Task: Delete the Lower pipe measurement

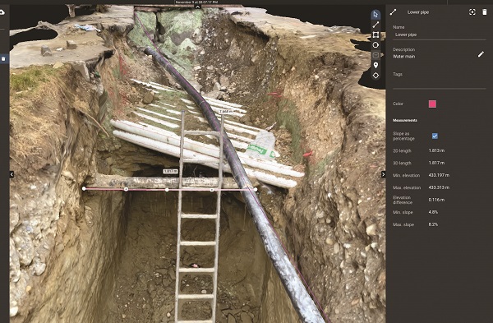Action: coord(485,12)
